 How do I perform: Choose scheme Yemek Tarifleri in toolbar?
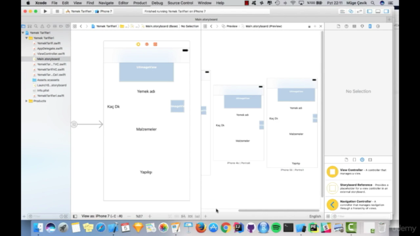coord(79,11)
